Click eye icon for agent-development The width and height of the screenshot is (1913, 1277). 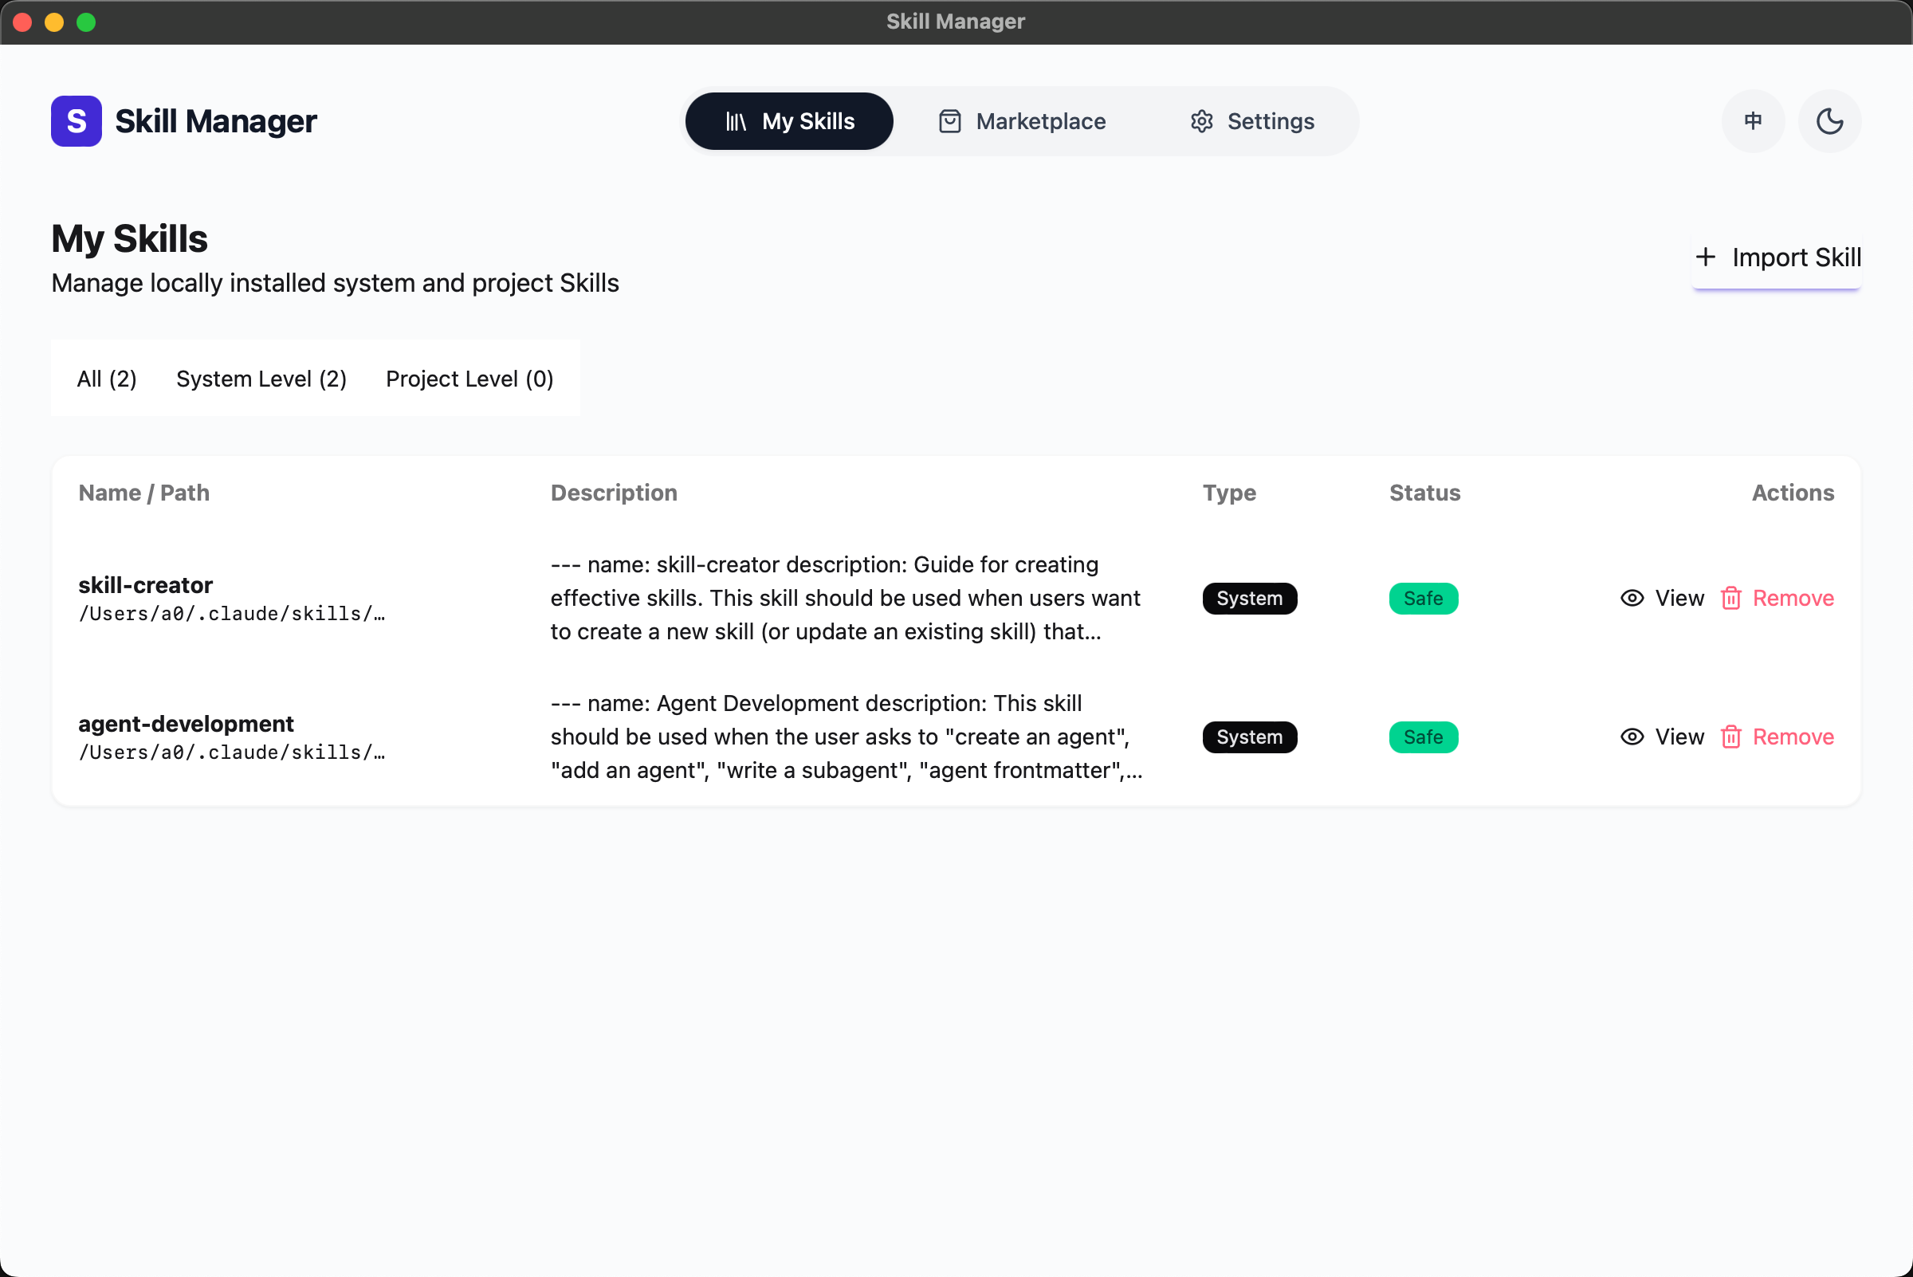coord(1631,737)
